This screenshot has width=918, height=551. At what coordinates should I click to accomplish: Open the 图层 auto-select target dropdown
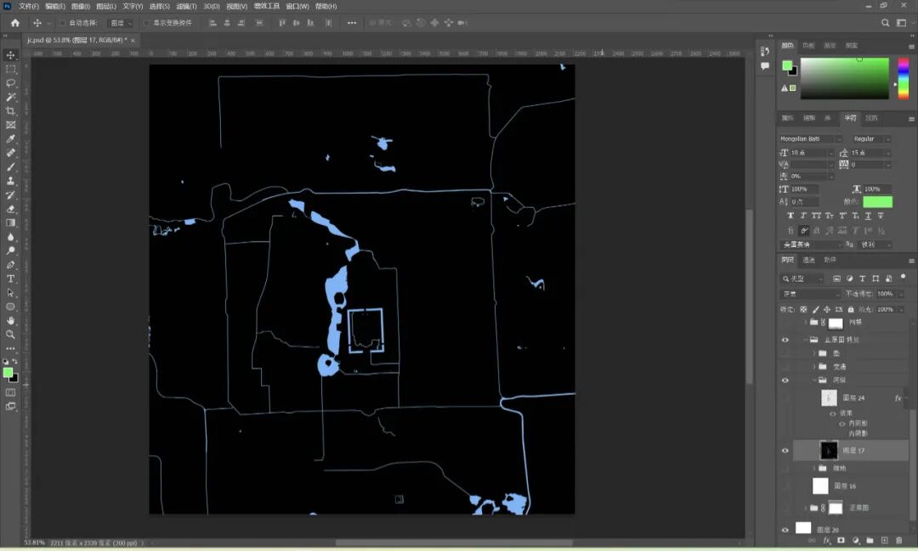pos(122,23)
